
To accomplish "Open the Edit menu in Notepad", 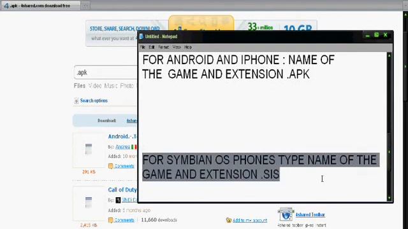I will click(x=152, y=47).
